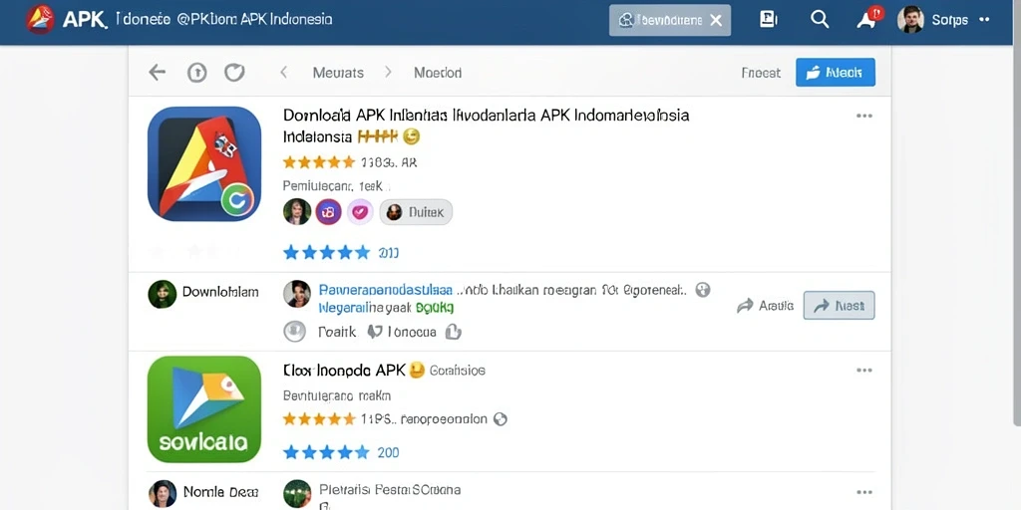Open the Sorps profile avatar
Image resolution: width=1021 pixels, height=510 pixels.
pyautogui.click(x=910, y=20)
